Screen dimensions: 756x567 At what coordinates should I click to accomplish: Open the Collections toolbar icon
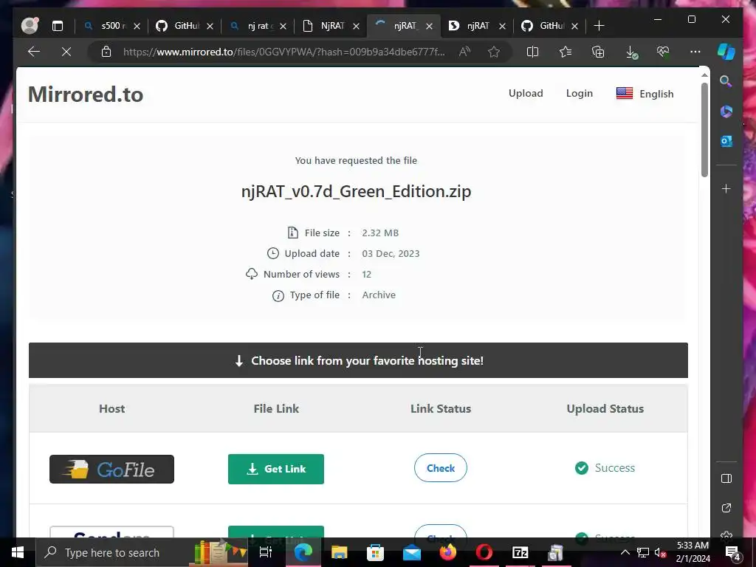click(x=598, y=52)
